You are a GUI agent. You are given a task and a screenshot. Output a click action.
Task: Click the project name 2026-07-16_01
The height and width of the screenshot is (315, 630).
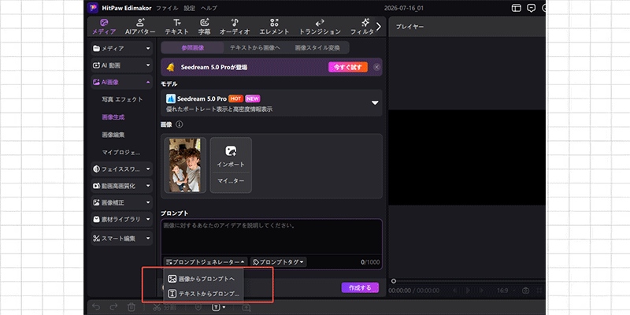tap(403, 8)
